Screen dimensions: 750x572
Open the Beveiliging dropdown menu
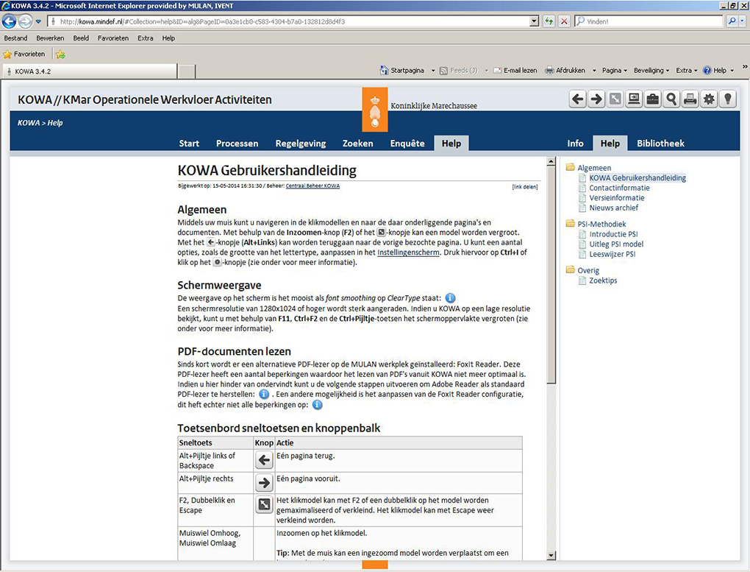(x=651, y=71)
